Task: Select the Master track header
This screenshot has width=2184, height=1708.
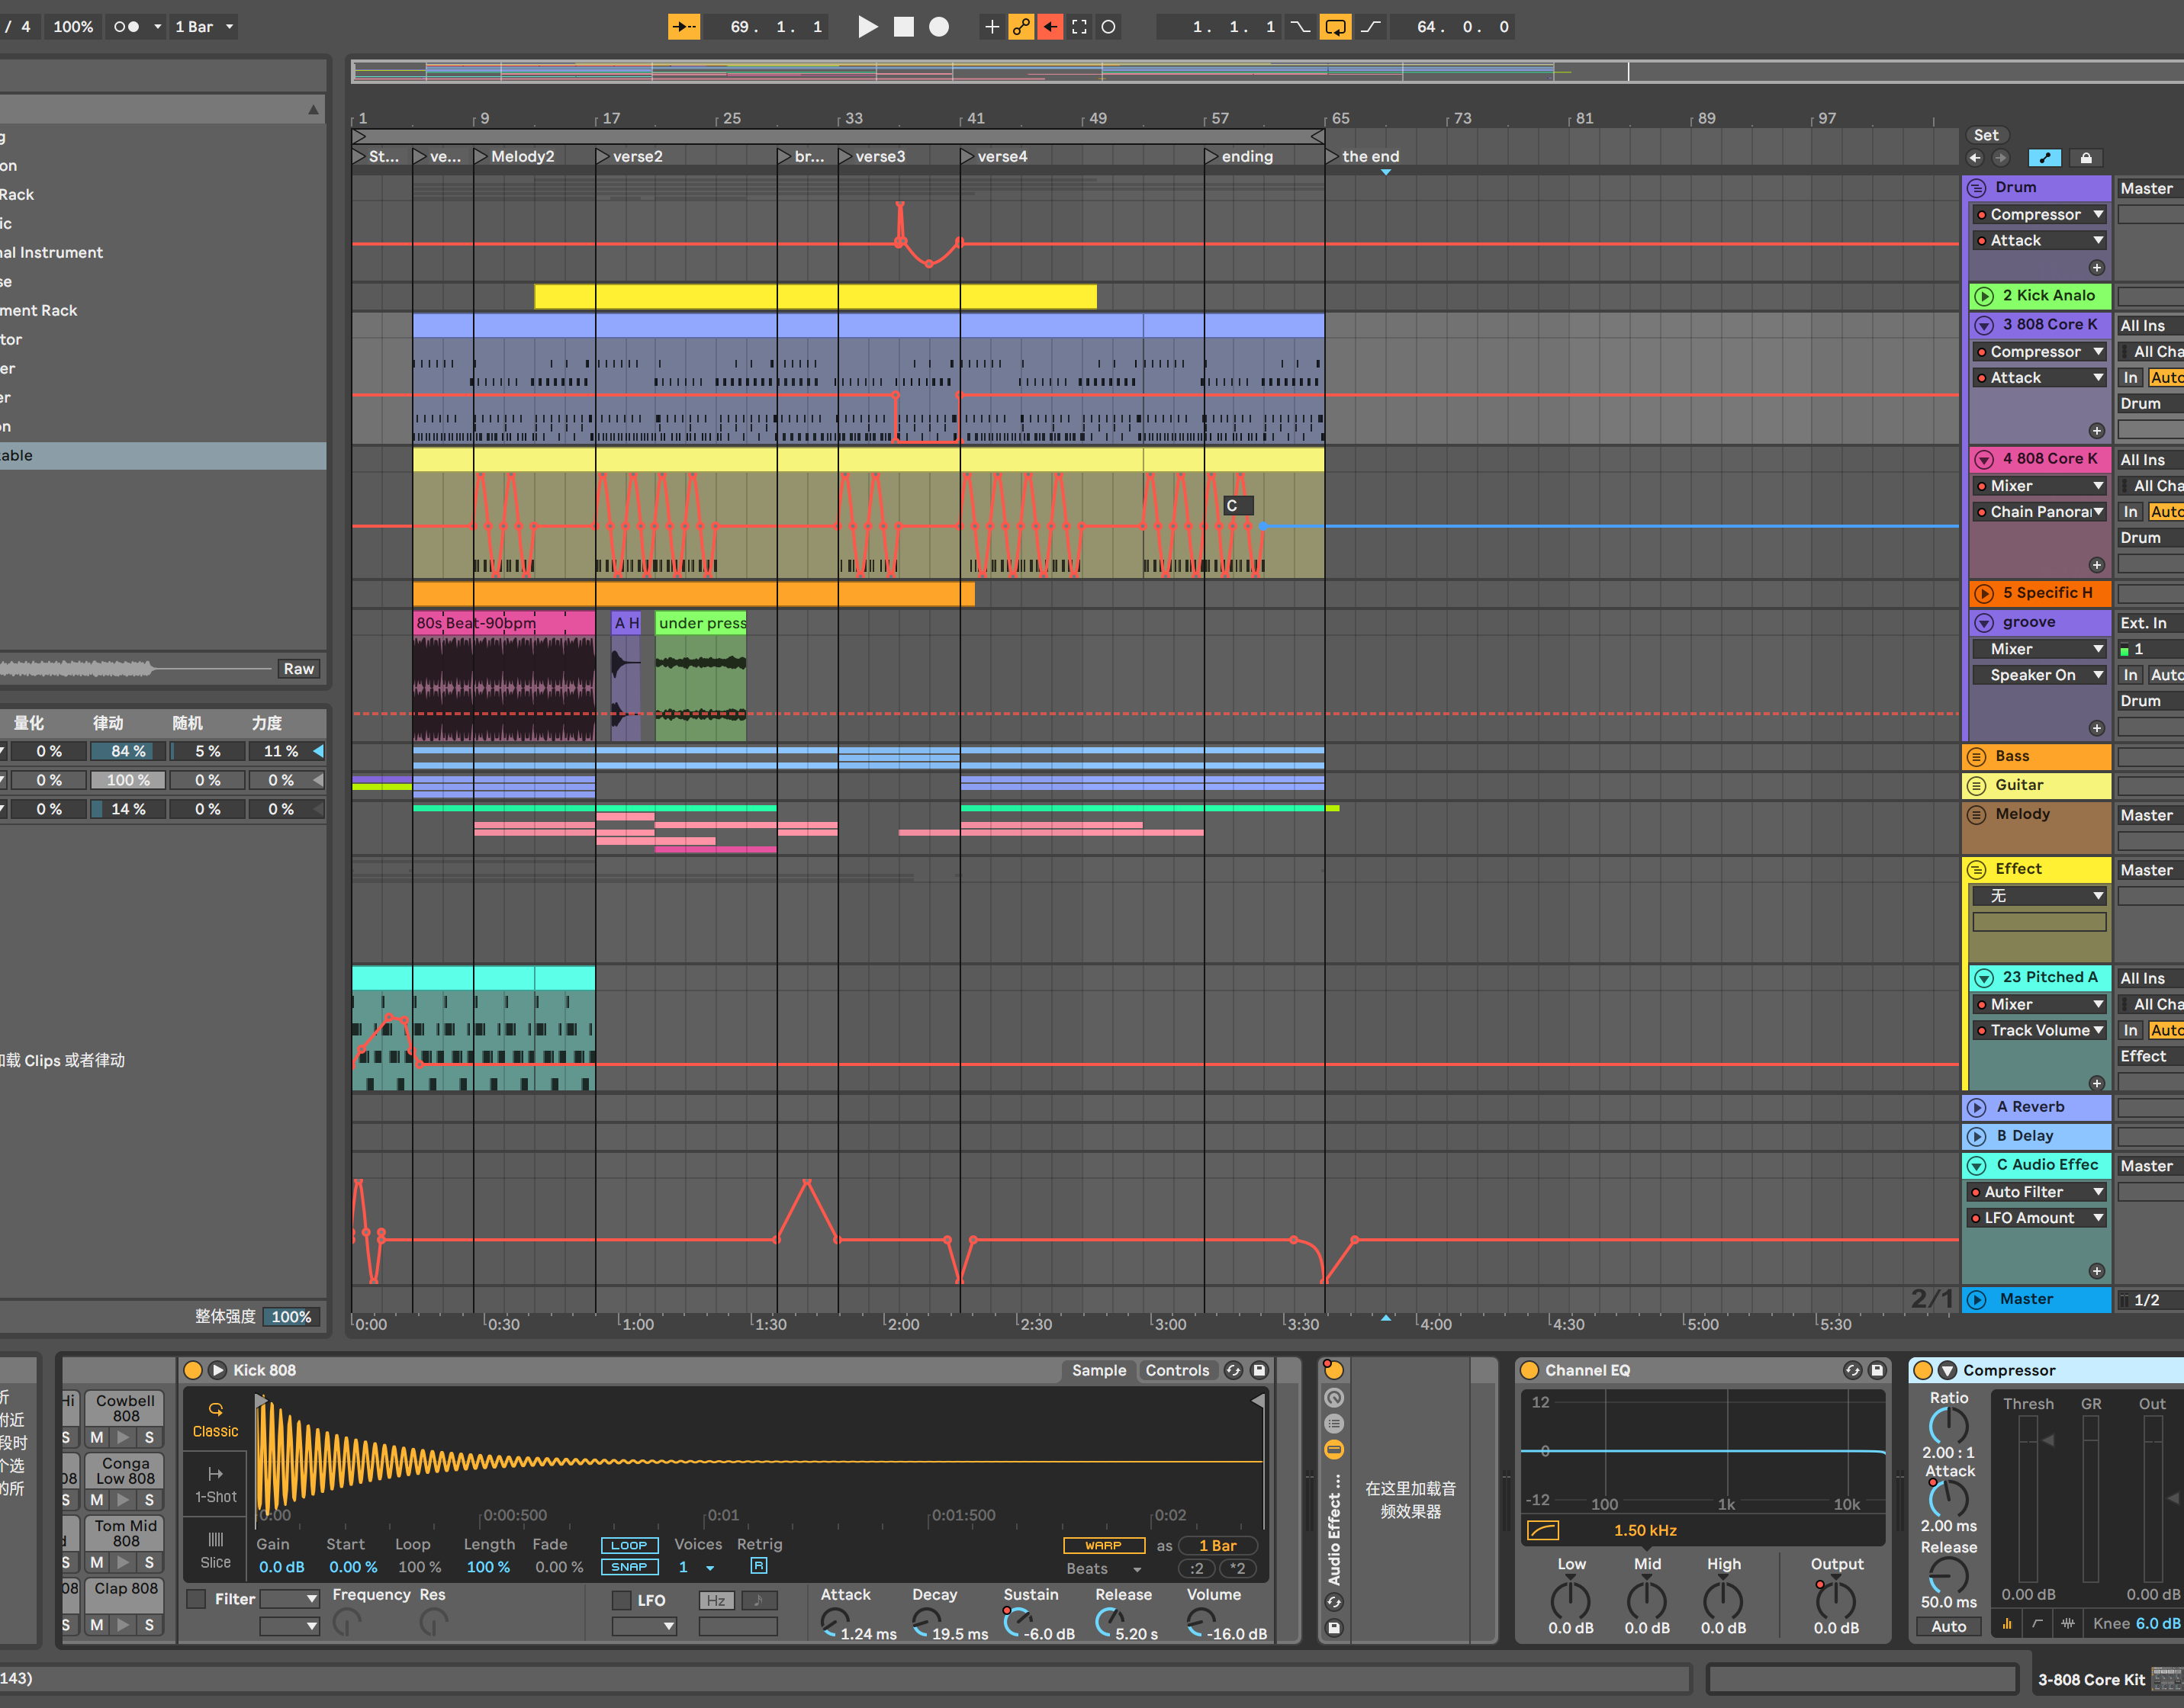Action: click(2037, 1300)
